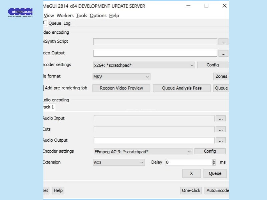Open the Workers menu
Image resolution: width=267 pixels, height=200 pixels.
(65, 16)
